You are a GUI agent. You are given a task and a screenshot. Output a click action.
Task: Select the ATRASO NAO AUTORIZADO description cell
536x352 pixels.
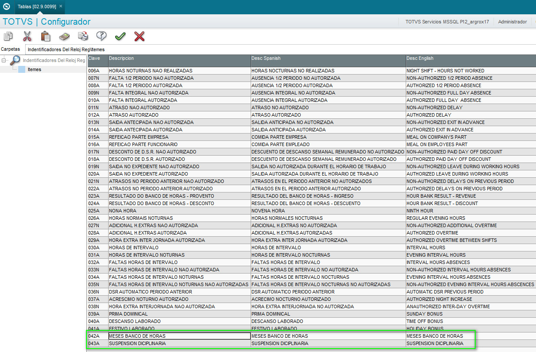tap(179, 108)
